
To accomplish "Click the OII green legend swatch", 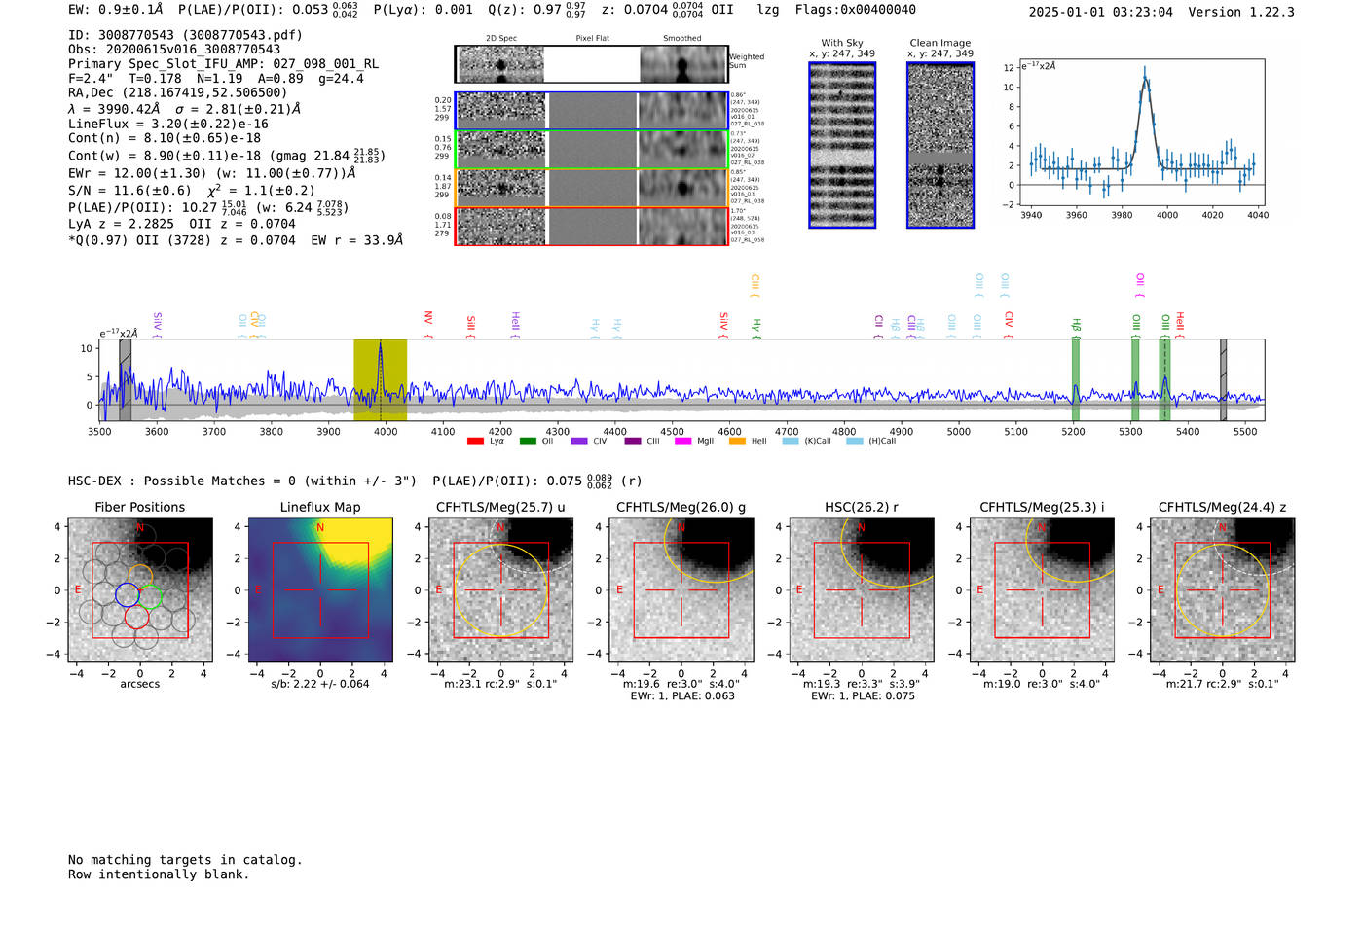I will point(528,441).
